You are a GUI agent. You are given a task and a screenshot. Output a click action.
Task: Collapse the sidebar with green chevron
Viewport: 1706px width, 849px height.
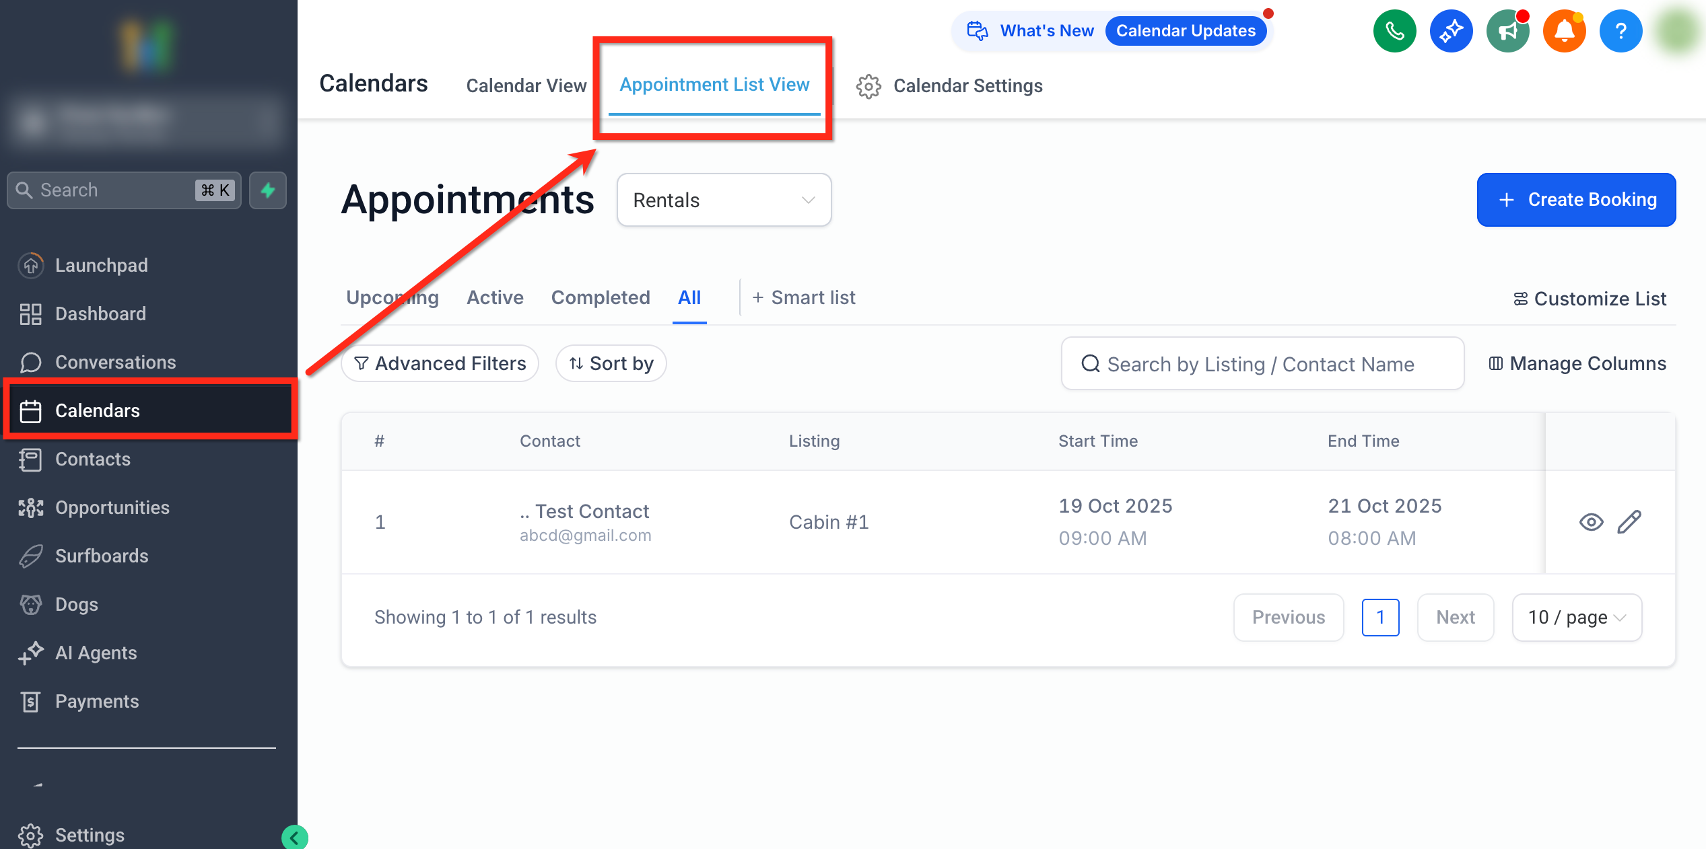(x=294, y=838)
